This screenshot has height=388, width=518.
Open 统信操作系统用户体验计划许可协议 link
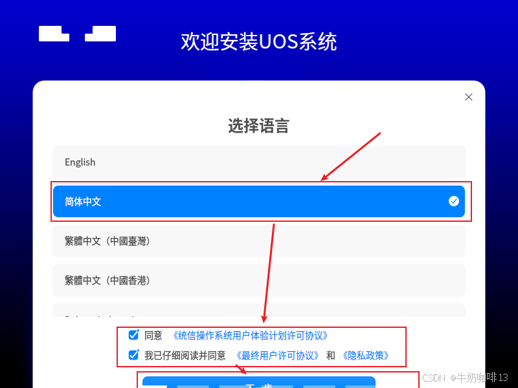click(250, 336)
